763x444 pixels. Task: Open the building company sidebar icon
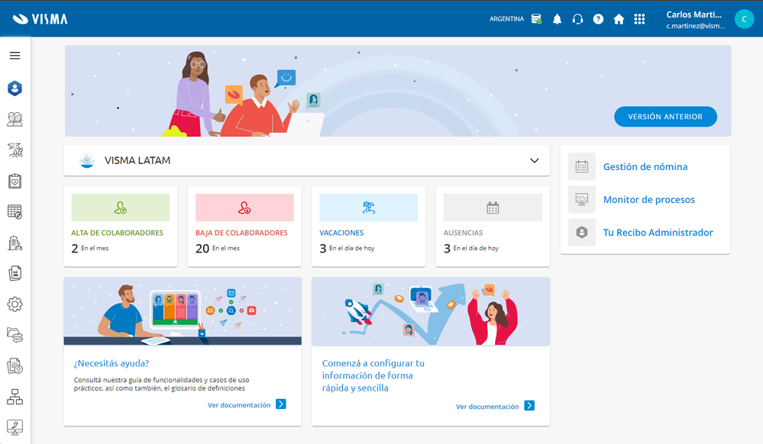click(15, 243)
